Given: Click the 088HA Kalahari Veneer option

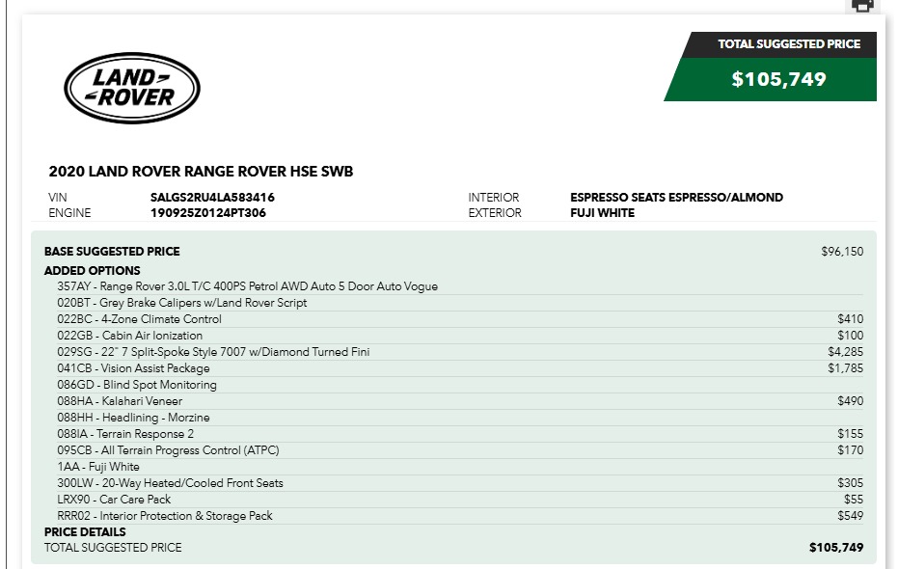Looking at the screenshot, I should [120, 401].
